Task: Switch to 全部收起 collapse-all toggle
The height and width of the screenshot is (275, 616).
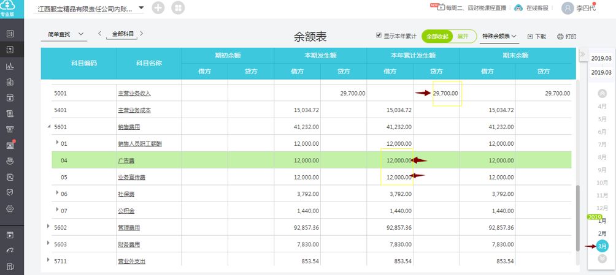Action: click(437, 37)
